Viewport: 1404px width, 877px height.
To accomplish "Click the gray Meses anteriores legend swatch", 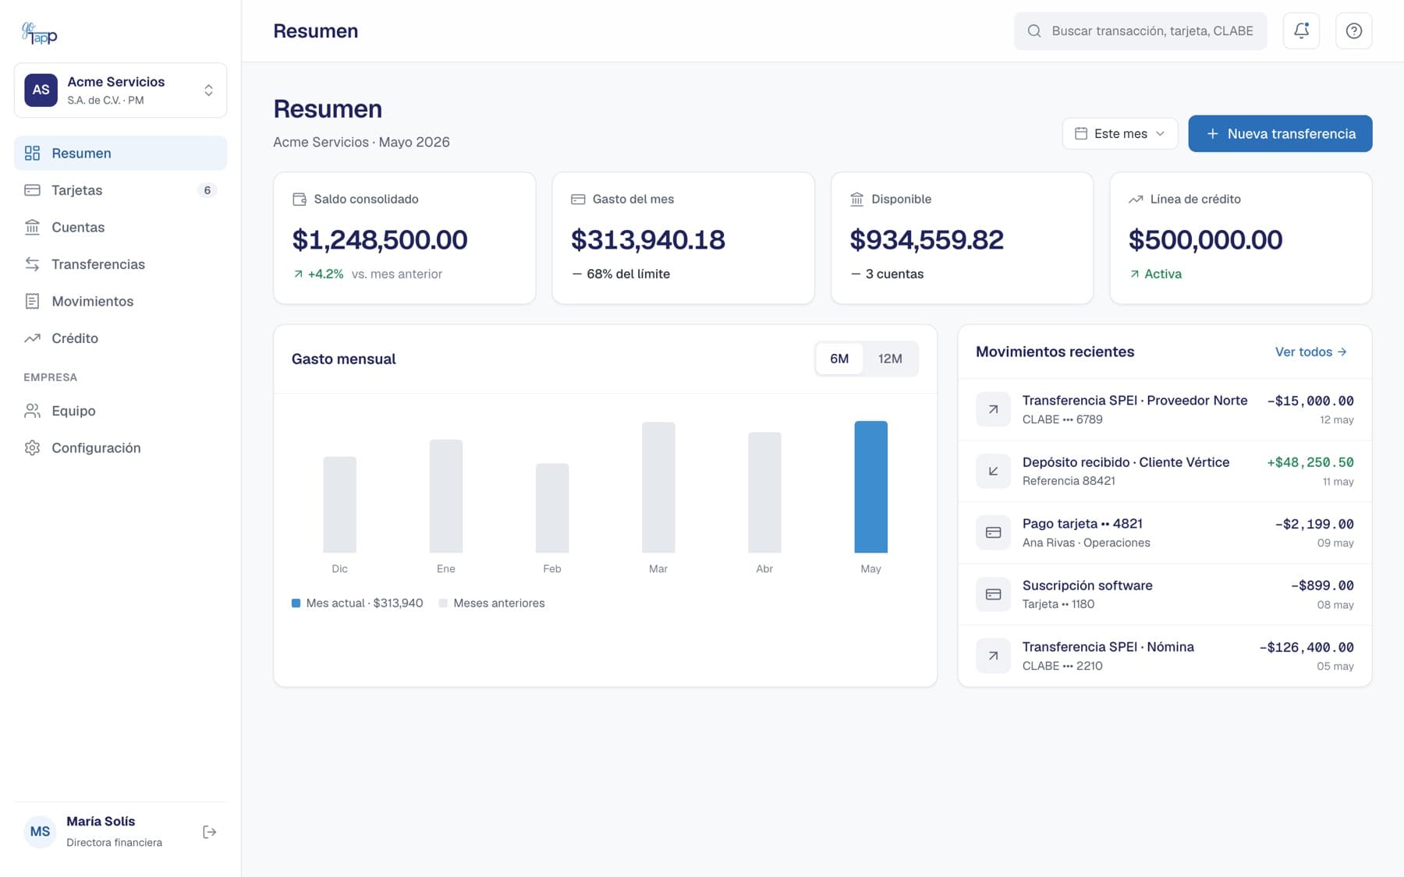I will click(x=443, y=603).
